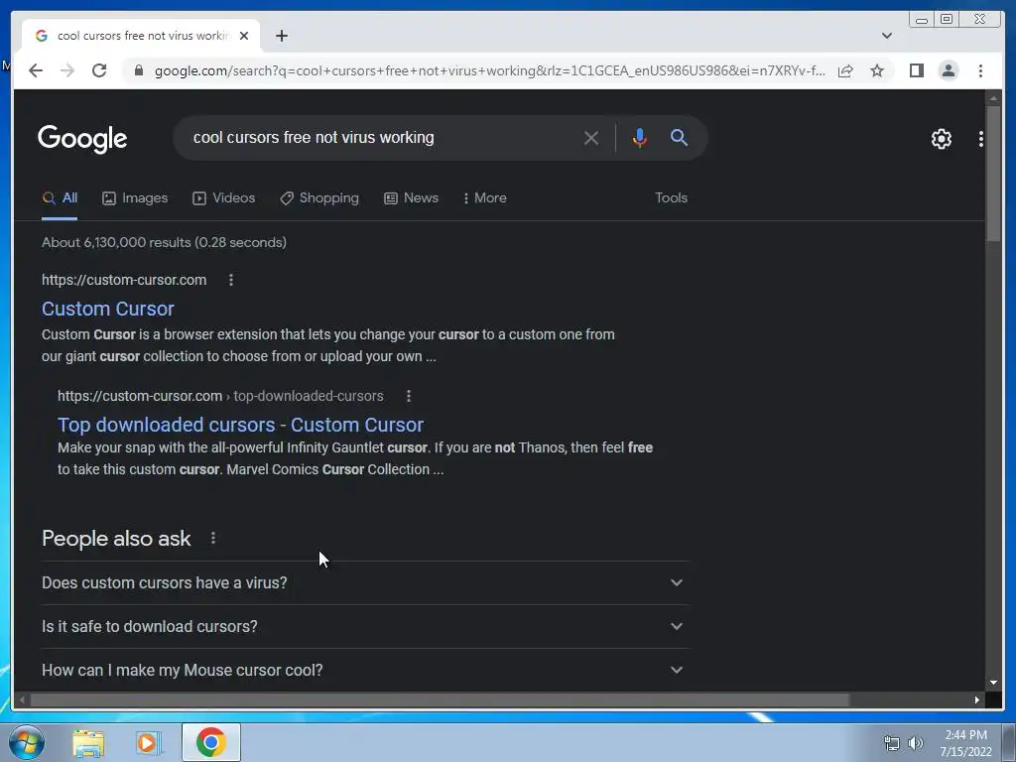Click vertical scrollbar up arrow

993,98
